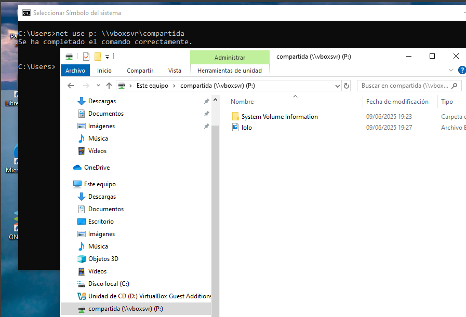
Task: Click the drive icon in Explorer title bar
Action: click(x=69, y=57)
